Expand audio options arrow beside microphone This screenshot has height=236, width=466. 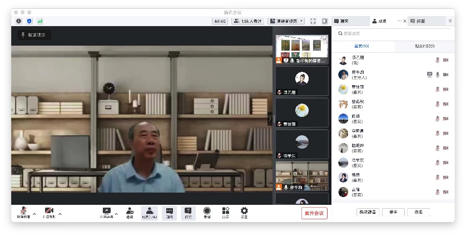pos(34,213)
